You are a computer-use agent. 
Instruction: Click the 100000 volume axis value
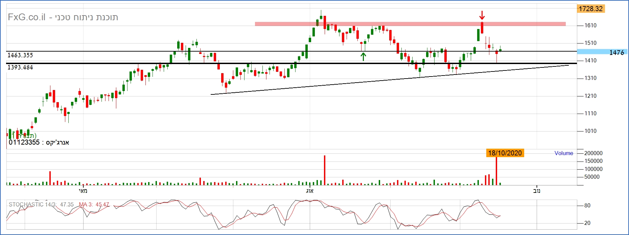[593, 169]
